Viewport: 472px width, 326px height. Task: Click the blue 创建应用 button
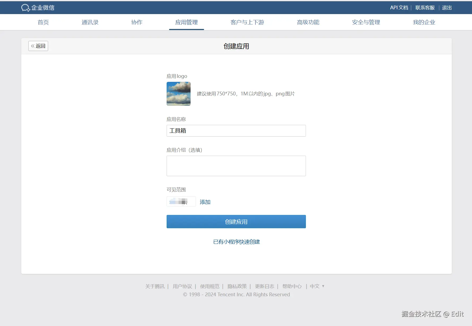tap(236, 222)
